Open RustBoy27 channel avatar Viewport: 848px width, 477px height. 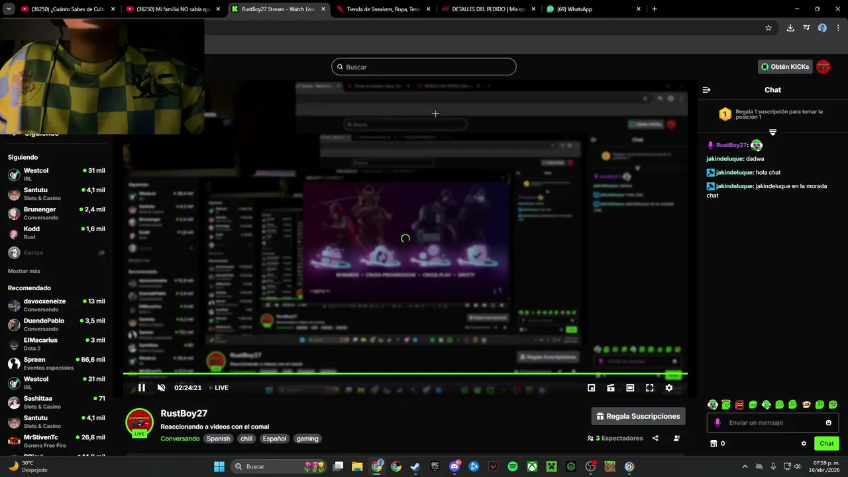click(139, 423)
